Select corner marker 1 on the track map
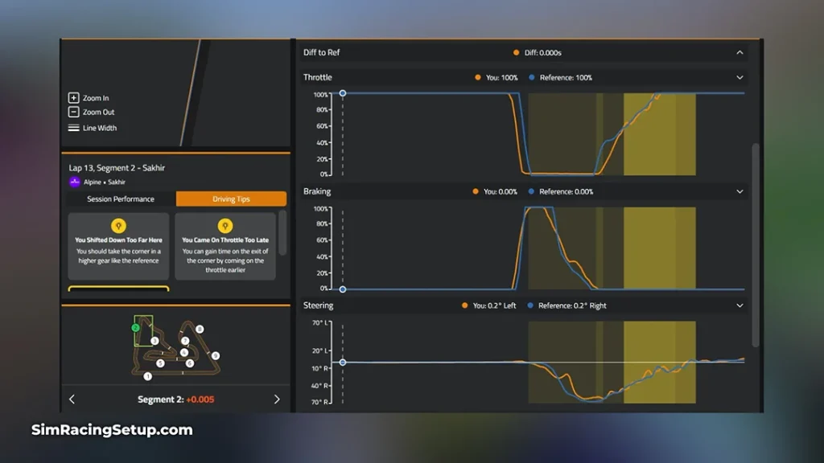The image size is (824, 463). tap(147, 376)
